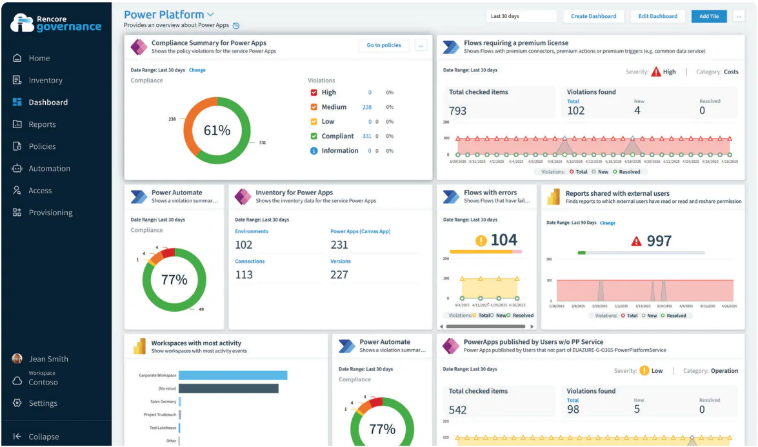This screenshot has height=447, width=758.
Task: Click the Provisioning sidebar icon
Action: [x=17, y=213]
